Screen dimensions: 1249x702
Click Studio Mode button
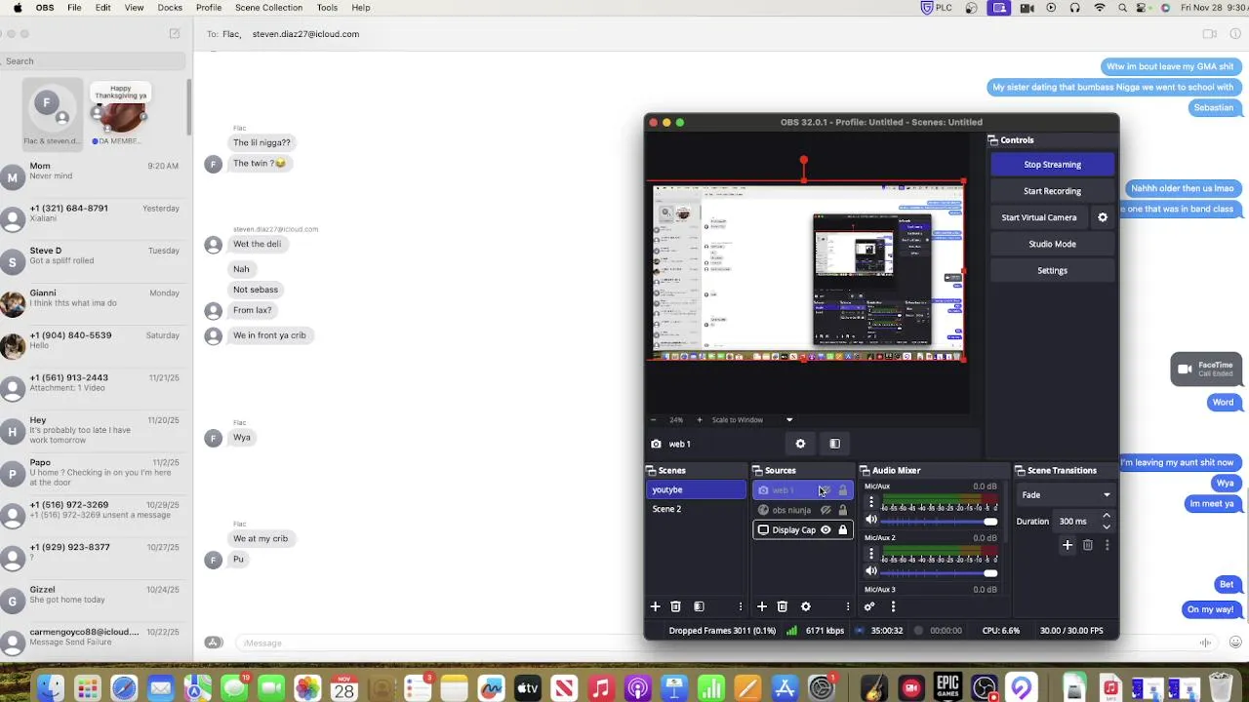click(x=1052, y=244)
